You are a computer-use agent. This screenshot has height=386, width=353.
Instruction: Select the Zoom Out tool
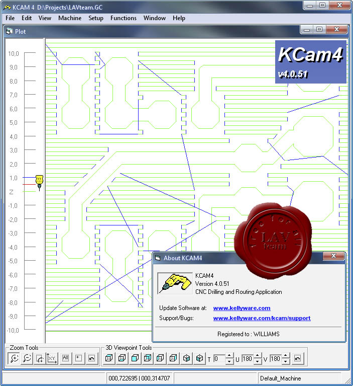tap(27, 358)
